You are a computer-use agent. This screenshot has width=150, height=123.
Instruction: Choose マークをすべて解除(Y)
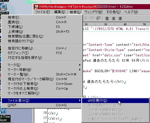pos(42,93)
